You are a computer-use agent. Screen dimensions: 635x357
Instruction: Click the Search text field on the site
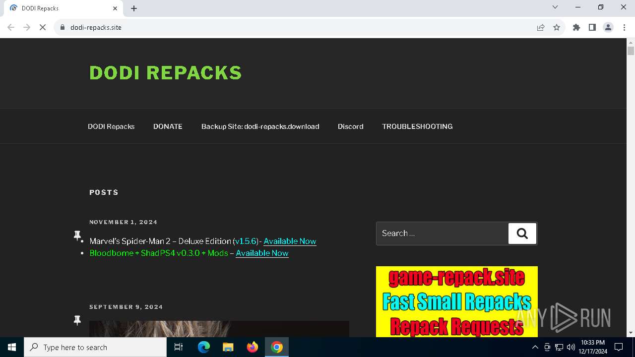click(443, 234)
